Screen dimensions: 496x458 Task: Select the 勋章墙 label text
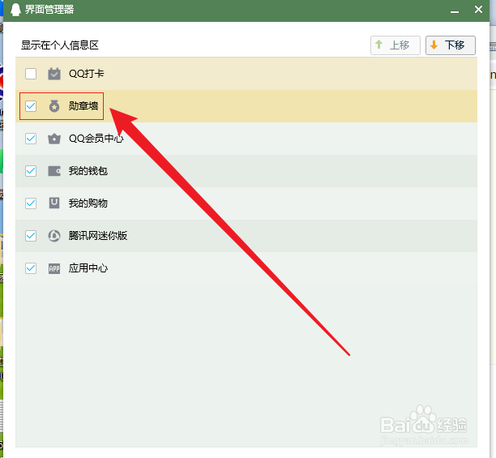pos(83,106)
